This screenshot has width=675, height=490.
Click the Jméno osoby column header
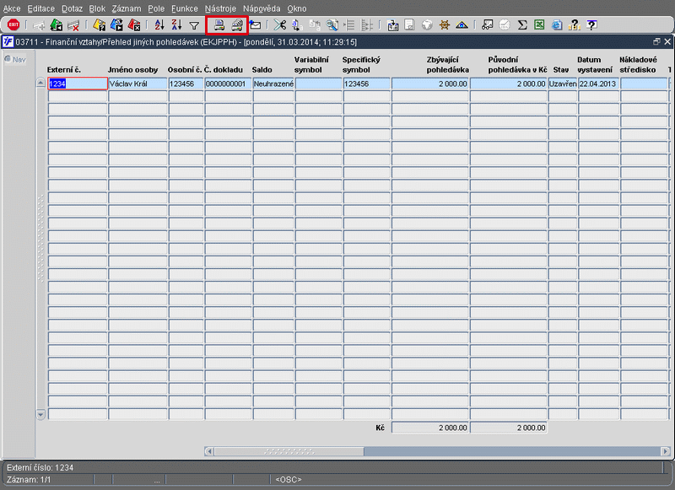[x=133, y=70]
